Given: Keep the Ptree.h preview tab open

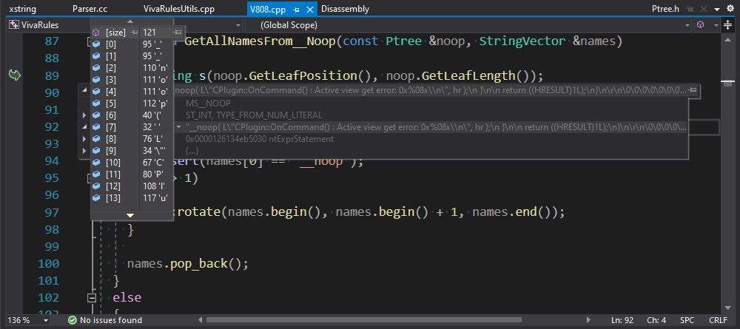Looking at the screenshot, I should [x=690, y=10].
